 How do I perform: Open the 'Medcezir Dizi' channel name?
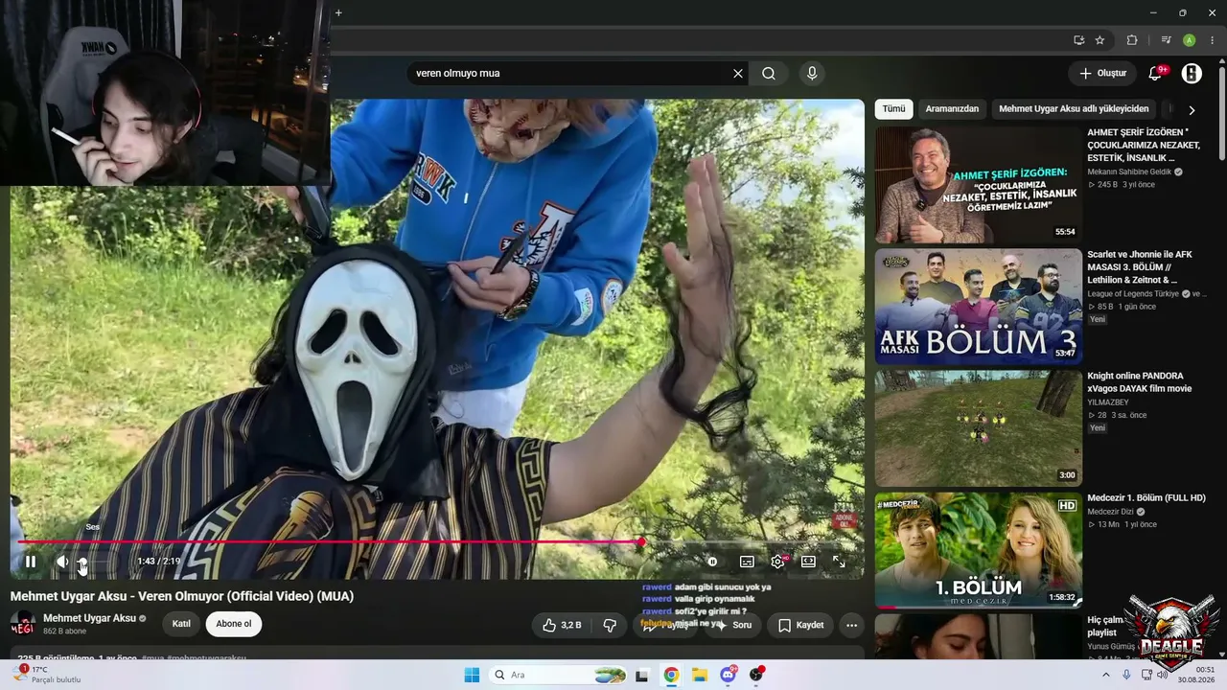tap(1111, 512)
